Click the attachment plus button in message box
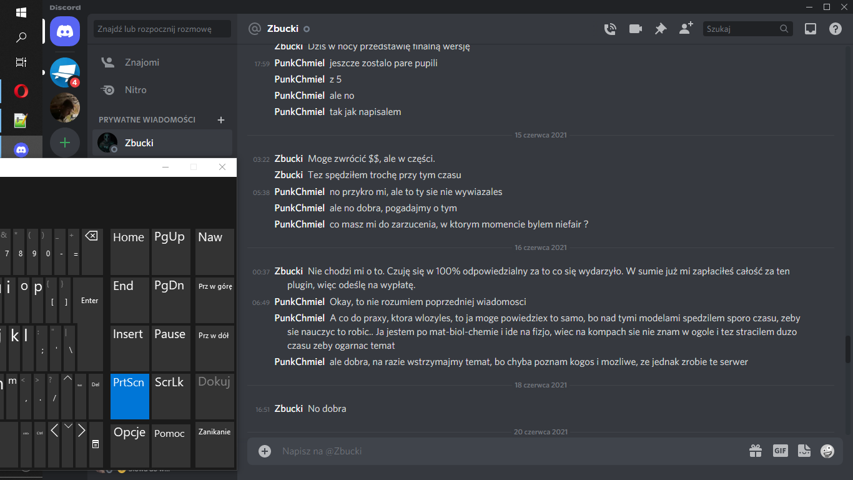This screenshot has width=853, height=480. coord(265,451)
